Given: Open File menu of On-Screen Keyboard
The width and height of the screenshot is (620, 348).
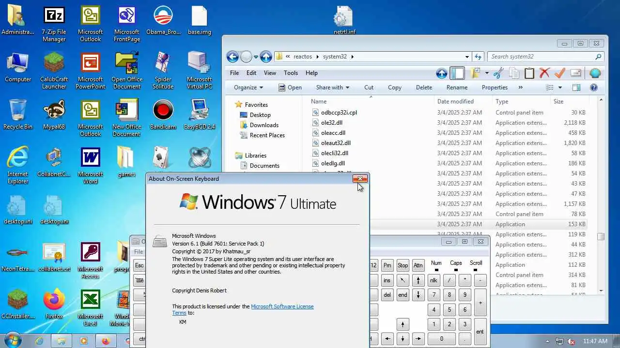Looking at the screenshot, I should (139, 252).
